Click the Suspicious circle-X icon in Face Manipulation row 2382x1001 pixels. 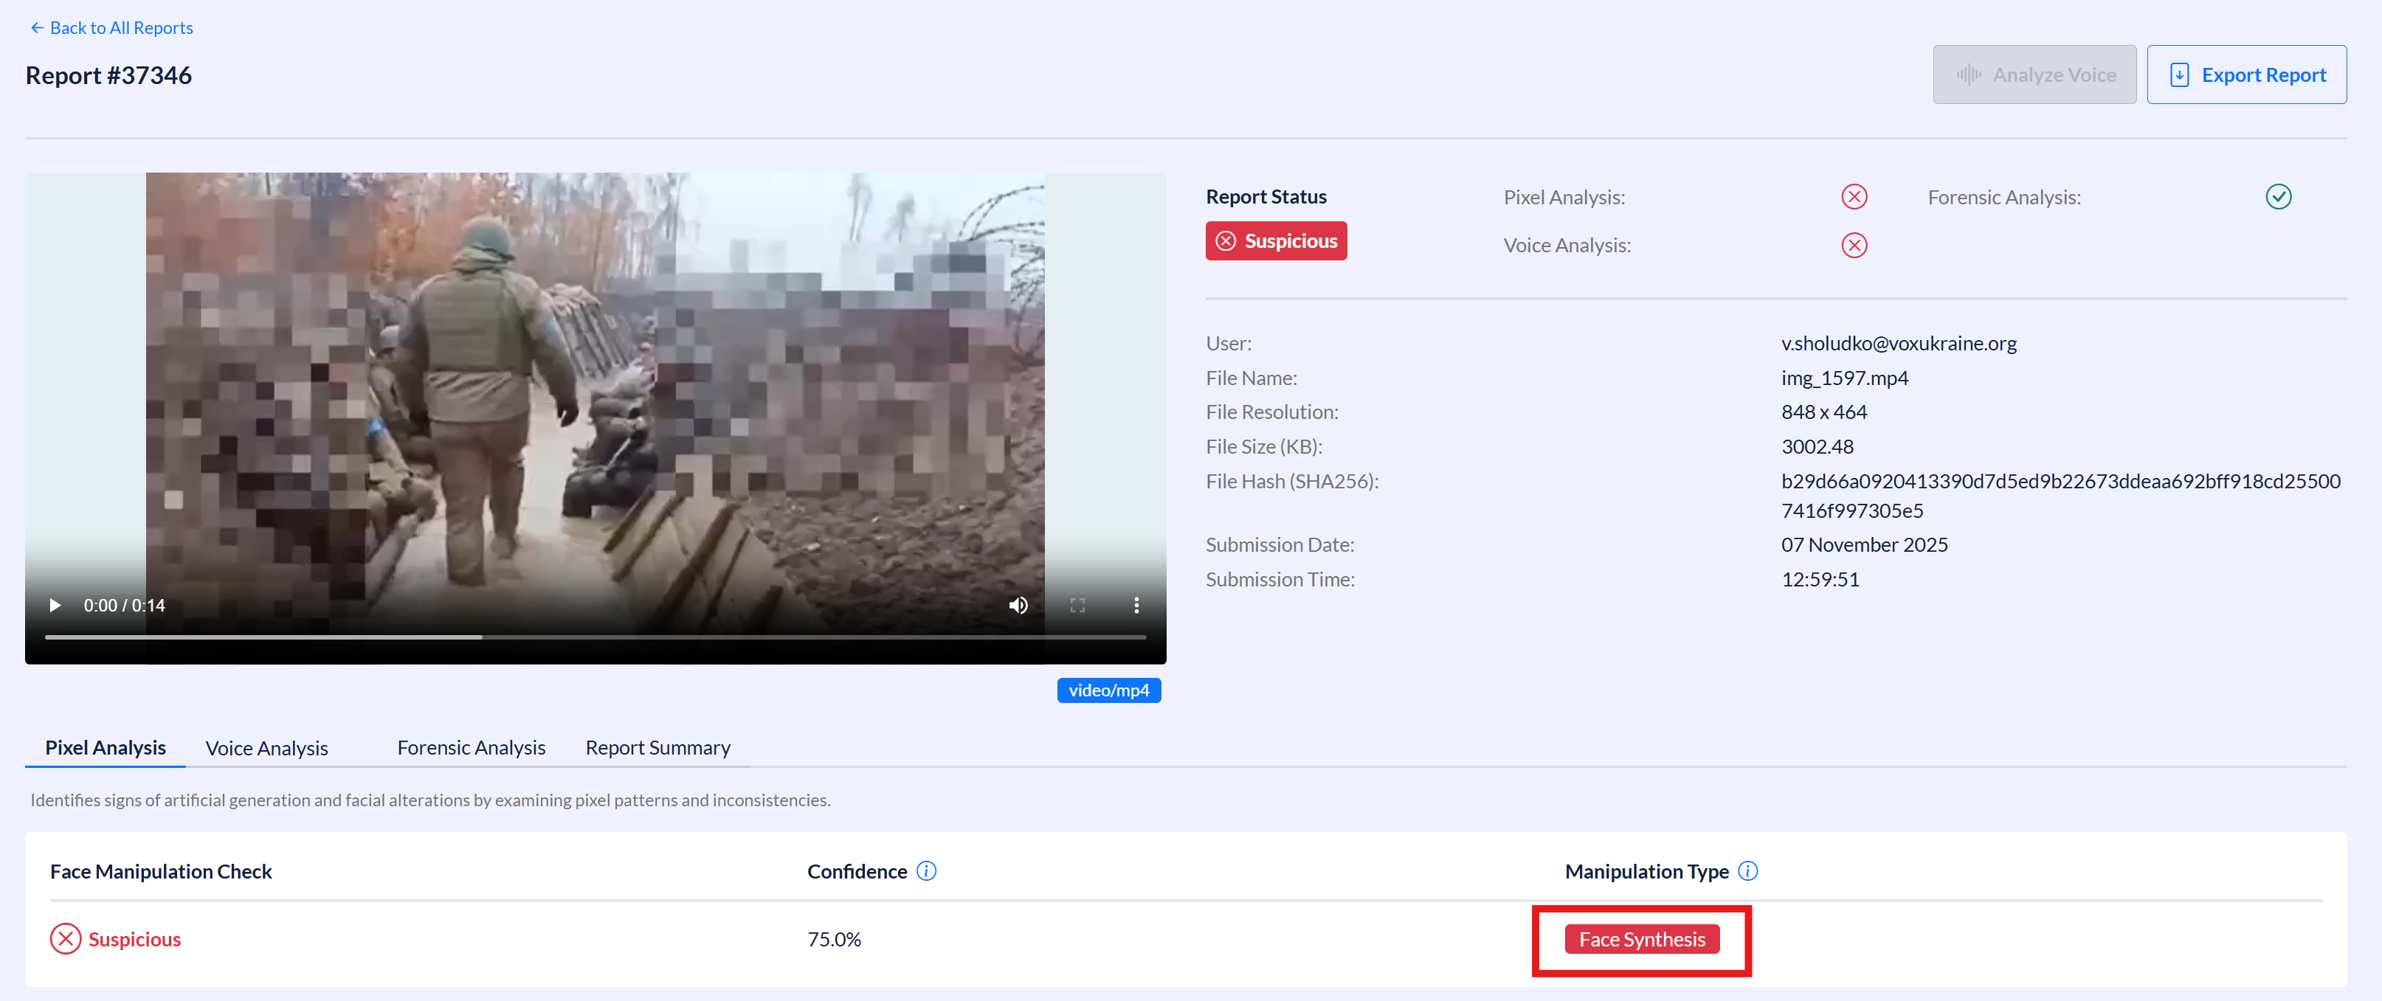pyautogui.click(x=66, y=939)
